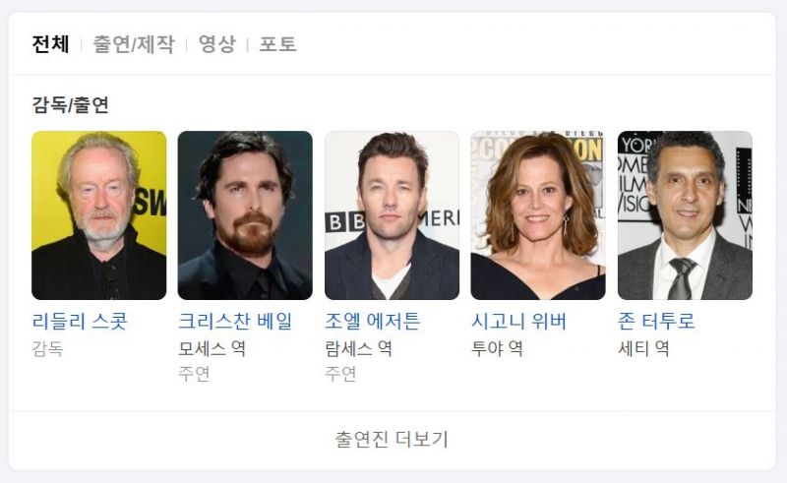Select the 시고니 위버 photo thumbnail
The height and width of the screenshot is (483, 787).
click(538, 215)
